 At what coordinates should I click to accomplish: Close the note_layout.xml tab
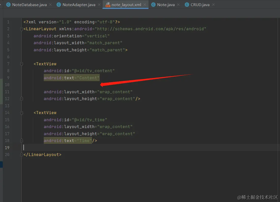pos(145,5)
